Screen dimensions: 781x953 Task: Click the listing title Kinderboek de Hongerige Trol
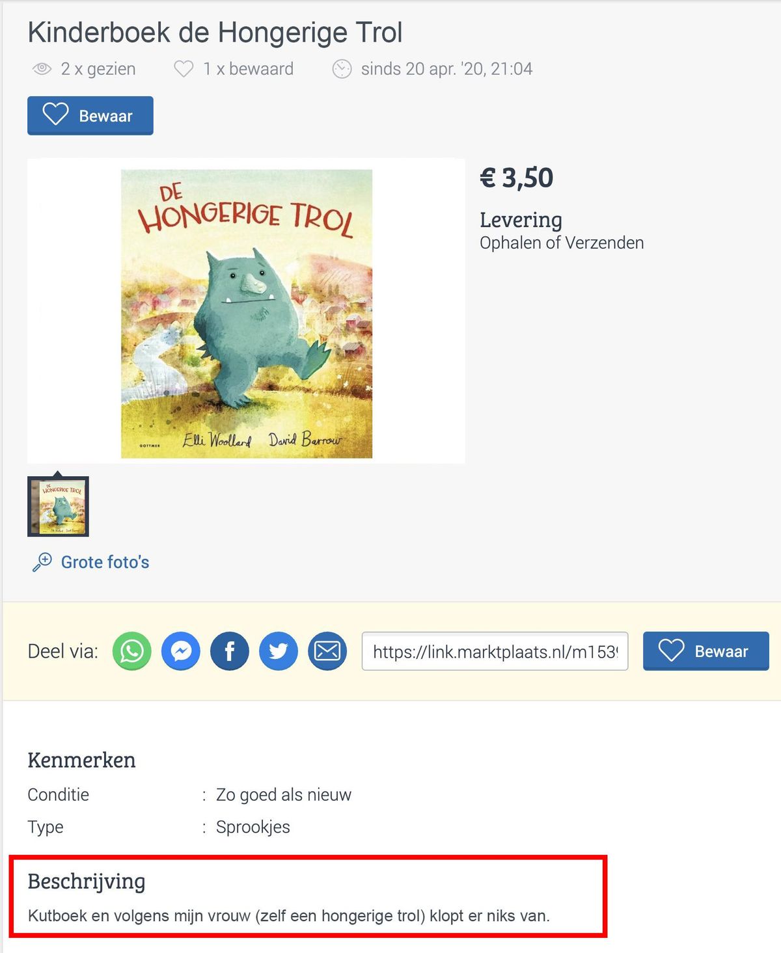[x=215, y=33]
